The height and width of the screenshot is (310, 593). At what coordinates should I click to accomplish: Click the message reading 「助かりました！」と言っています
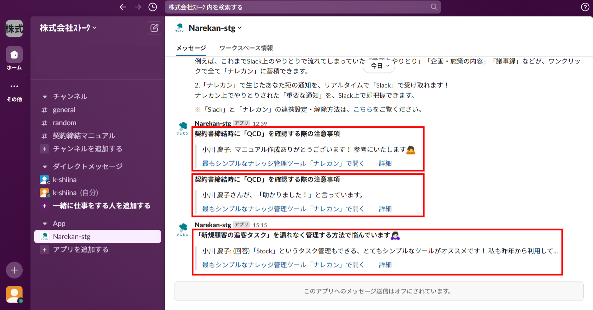pyautogui.click(x=283, y=195)
